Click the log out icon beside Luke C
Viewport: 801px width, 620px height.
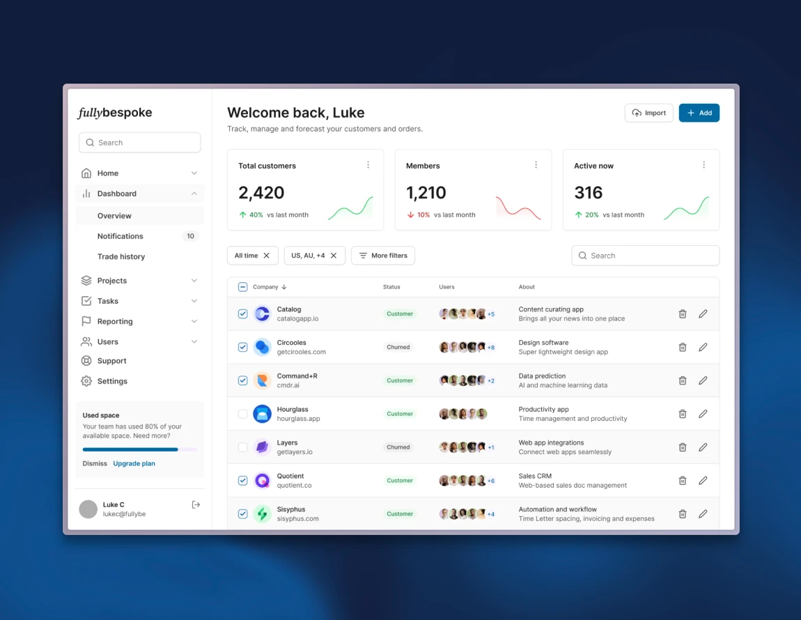click(x=196, y=504)
